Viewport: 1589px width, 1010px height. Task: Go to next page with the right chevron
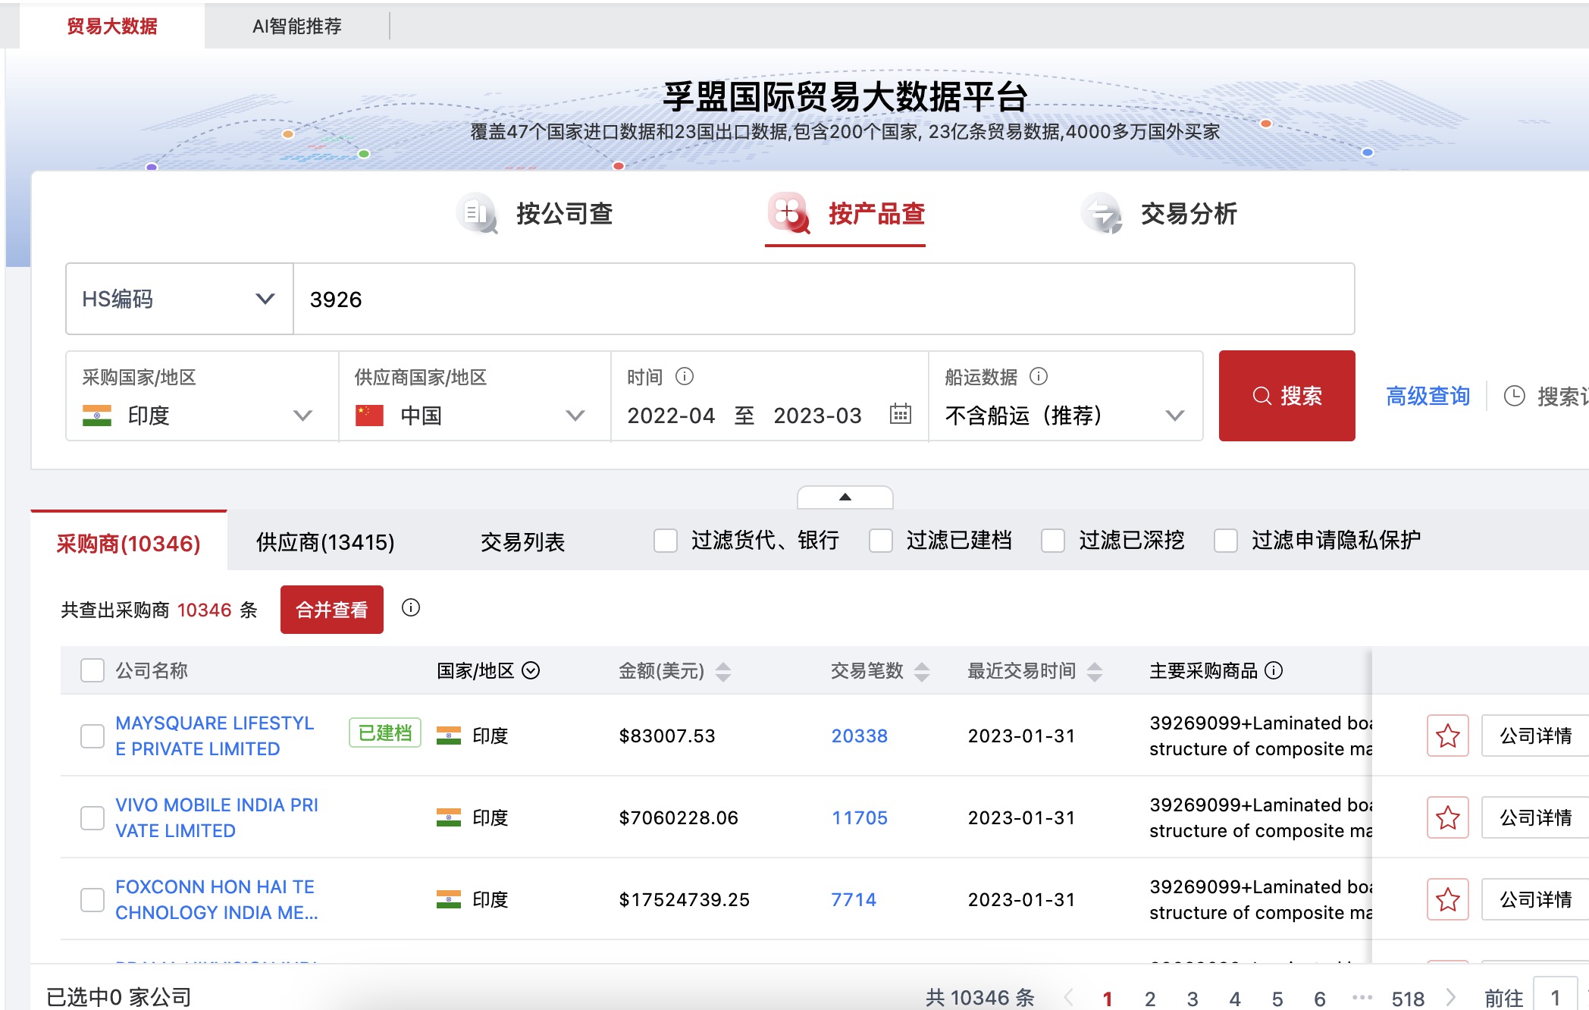click(x=1452, y=999)
